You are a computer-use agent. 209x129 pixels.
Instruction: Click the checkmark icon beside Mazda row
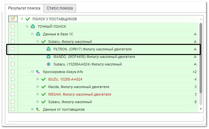43,87
